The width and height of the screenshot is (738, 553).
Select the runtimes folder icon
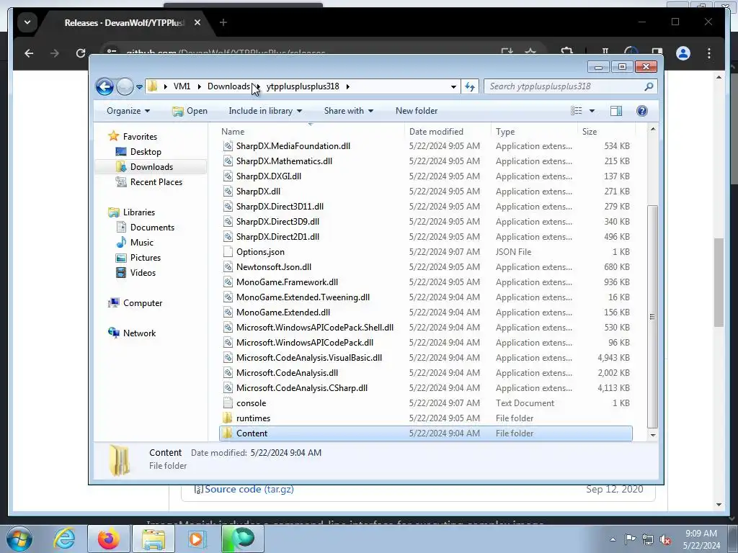(227, 418)
